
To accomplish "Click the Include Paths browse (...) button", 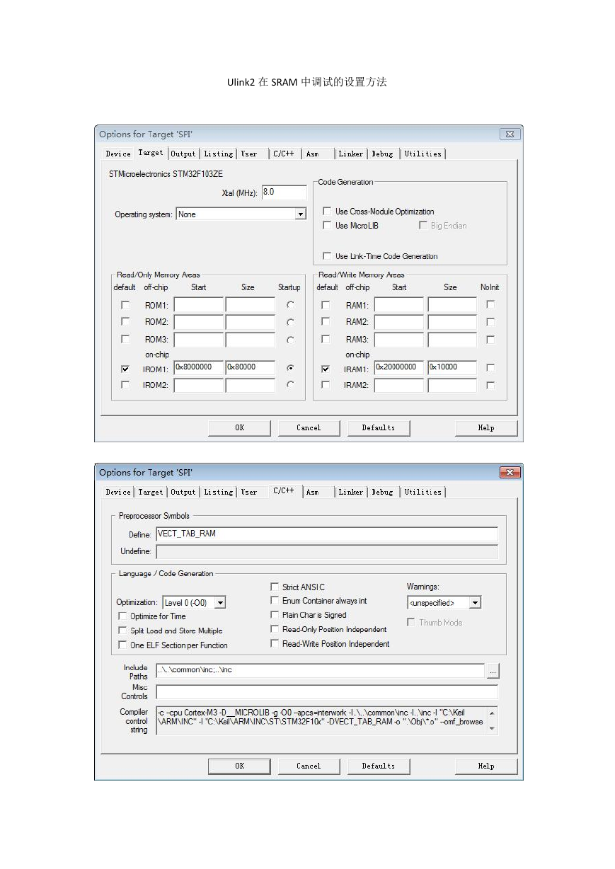I will pyautogui.click(x=493, y=671).
